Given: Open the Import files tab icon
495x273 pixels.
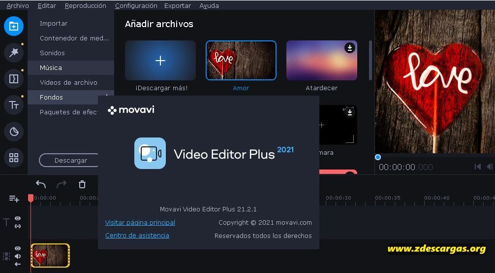Looking at the screenshot, I should point(14,26).
